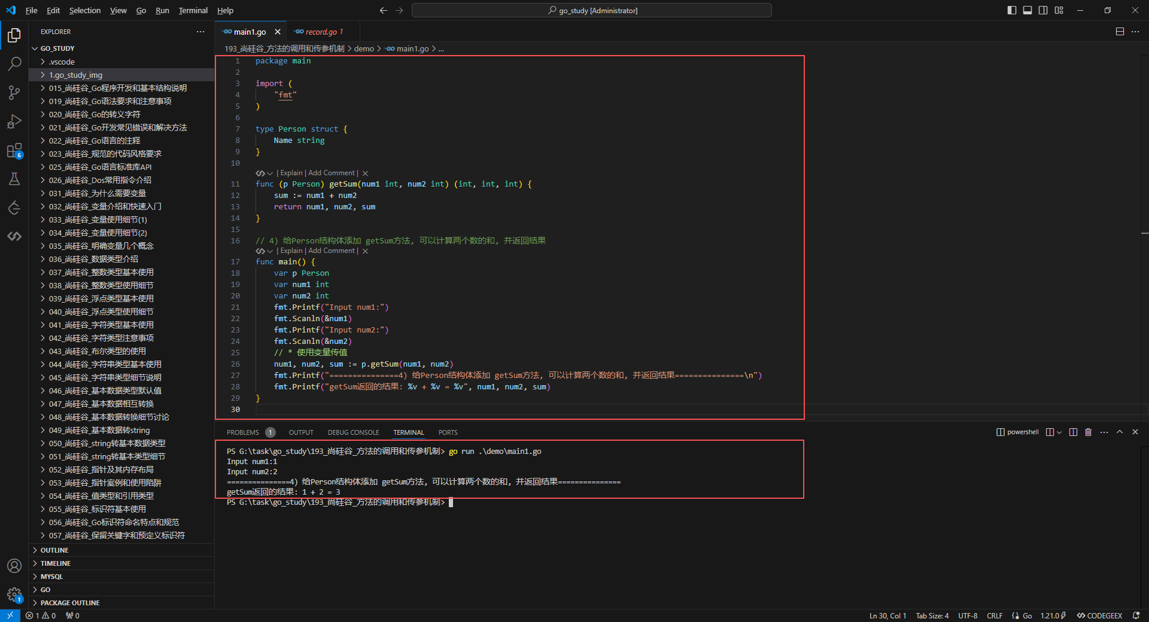Open the CodeGeeX sidebar icon
The image size is (1149, 622).
tap(14, 236)
